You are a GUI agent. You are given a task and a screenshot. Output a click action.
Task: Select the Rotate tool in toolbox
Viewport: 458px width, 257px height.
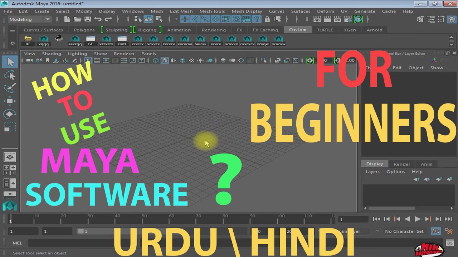click(x=10, y=114)
